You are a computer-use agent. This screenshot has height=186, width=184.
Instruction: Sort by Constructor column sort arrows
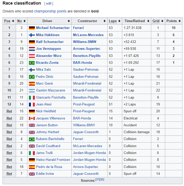point(104,21)
